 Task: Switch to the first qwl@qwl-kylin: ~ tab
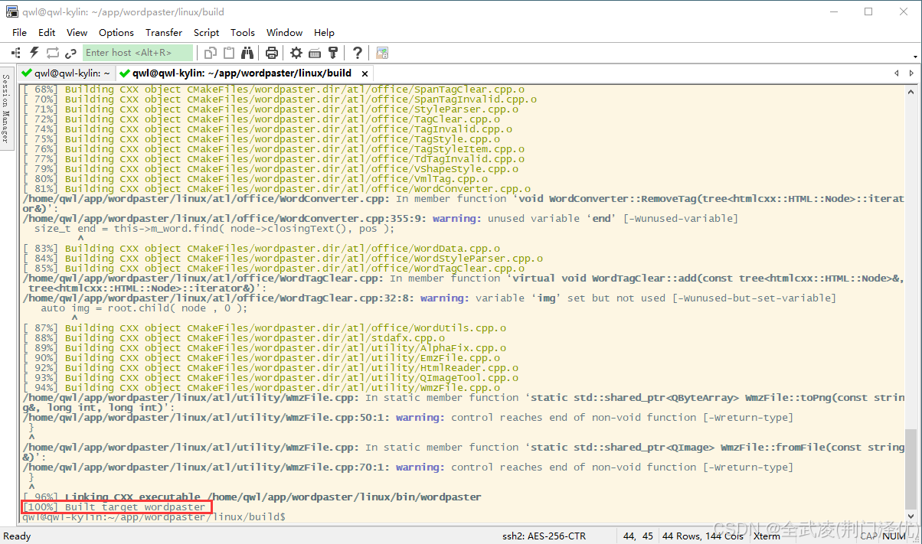coord(66,73)
